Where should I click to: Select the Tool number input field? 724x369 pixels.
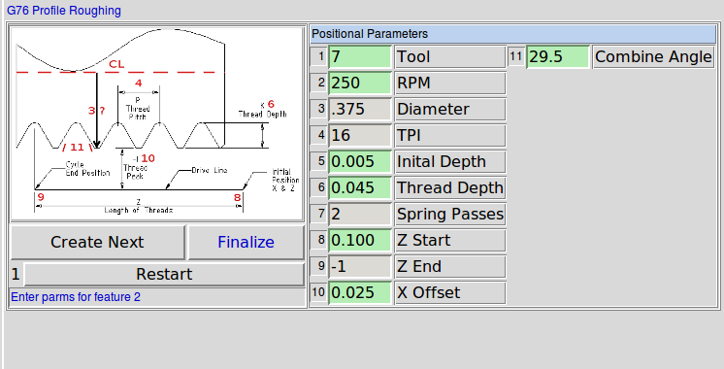tap(360, 56)
